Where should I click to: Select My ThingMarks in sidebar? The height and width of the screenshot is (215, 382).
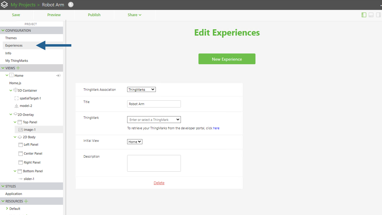click(17, 61)
